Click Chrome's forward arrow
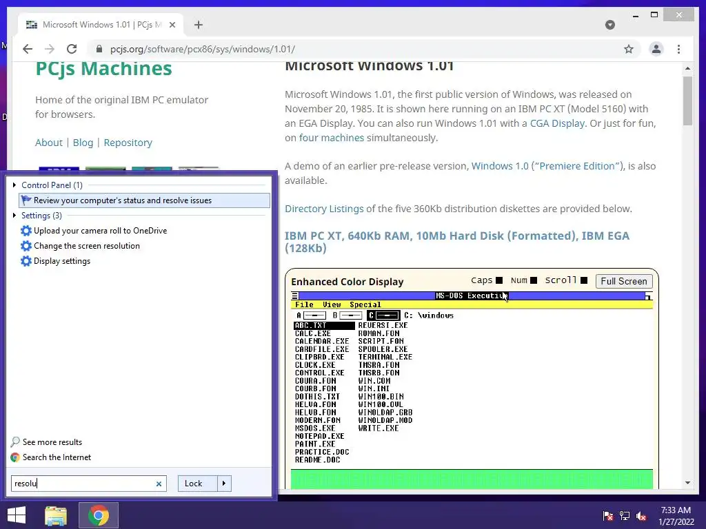Image resolution: width=706 pixels, height=529 pixels. pos(50,49)
